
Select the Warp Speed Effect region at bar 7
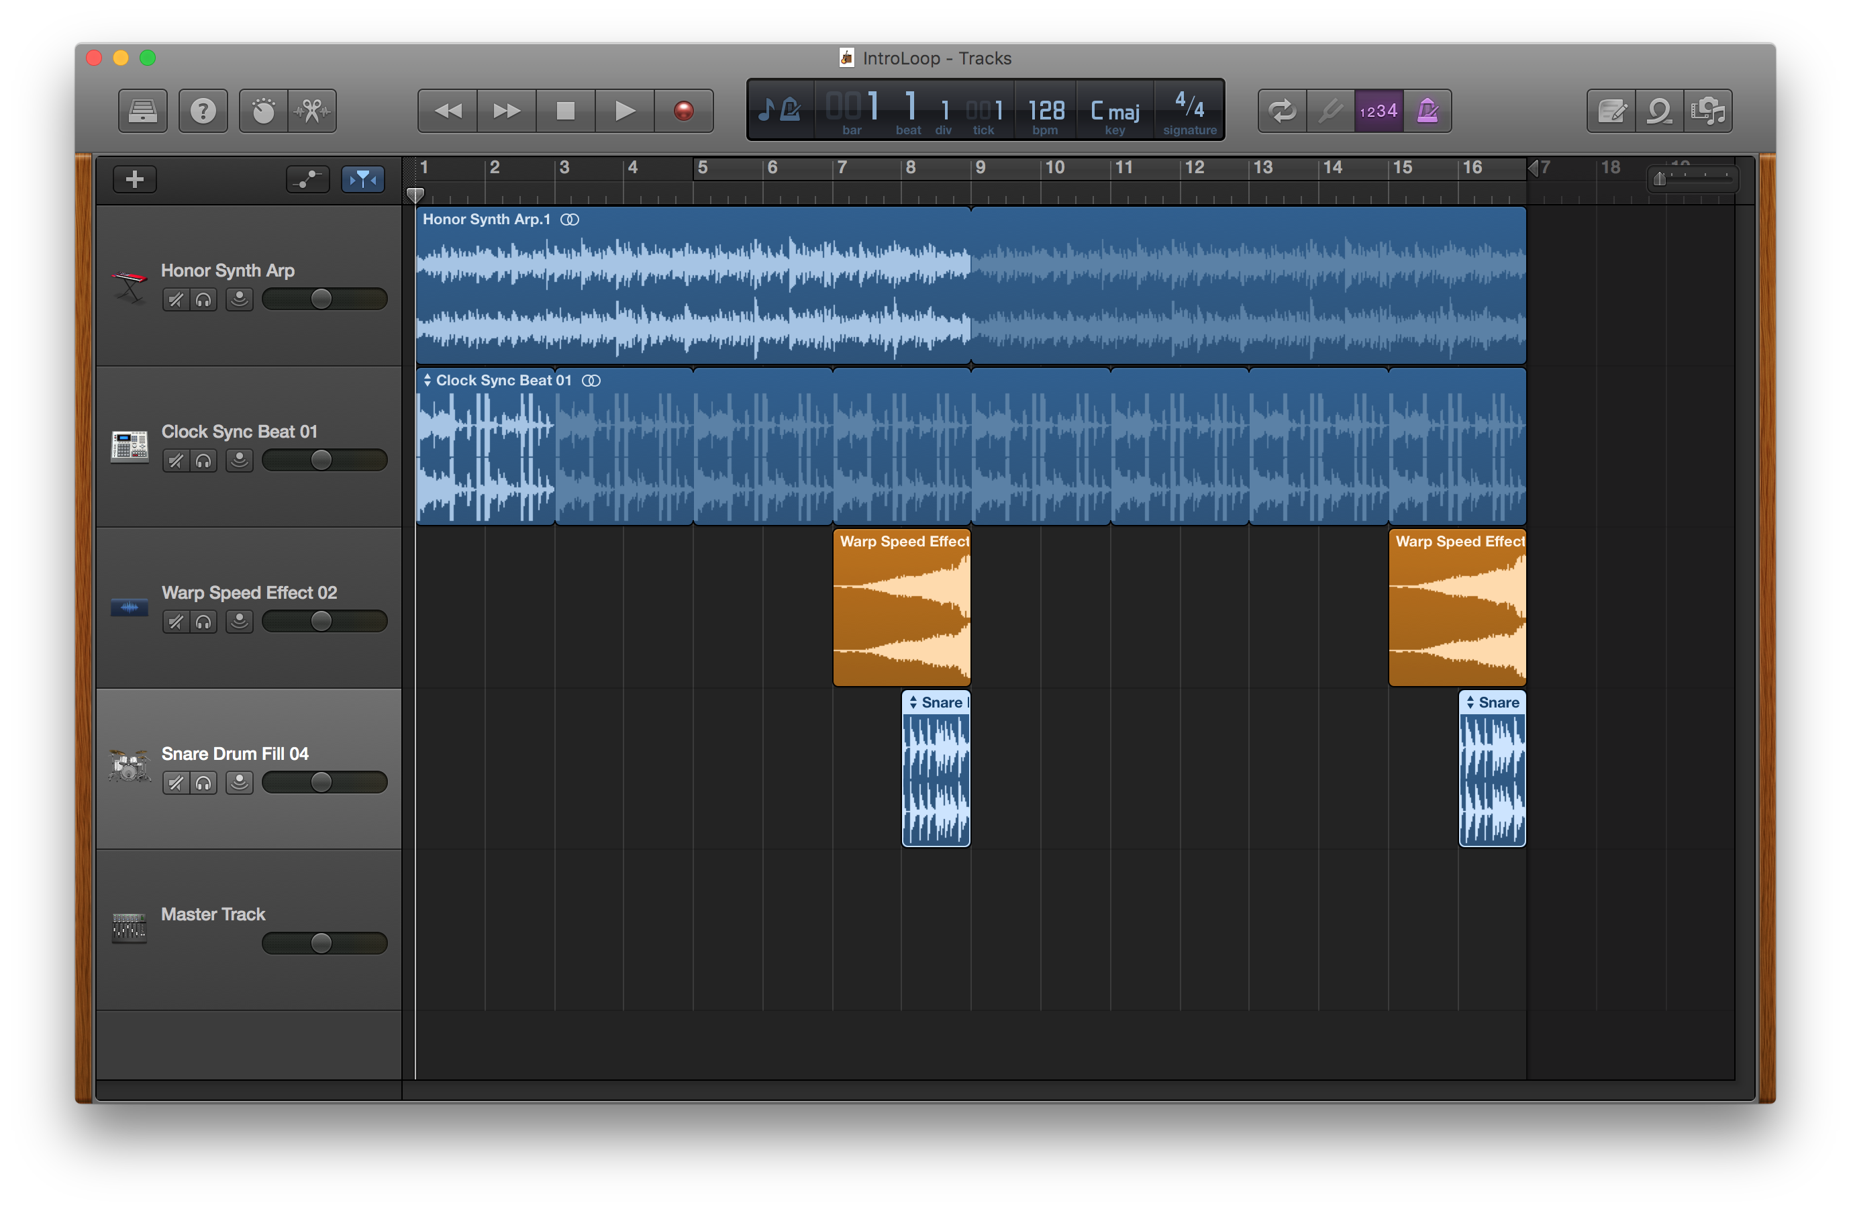[x=901, y=608]
